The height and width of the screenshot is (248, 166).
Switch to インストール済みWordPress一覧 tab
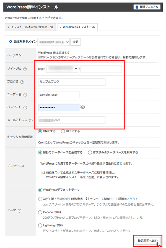(30, 27)
